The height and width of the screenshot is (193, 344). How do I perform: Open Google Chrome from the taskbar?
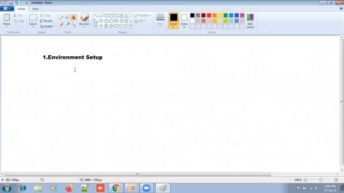(x=116, y=188)
